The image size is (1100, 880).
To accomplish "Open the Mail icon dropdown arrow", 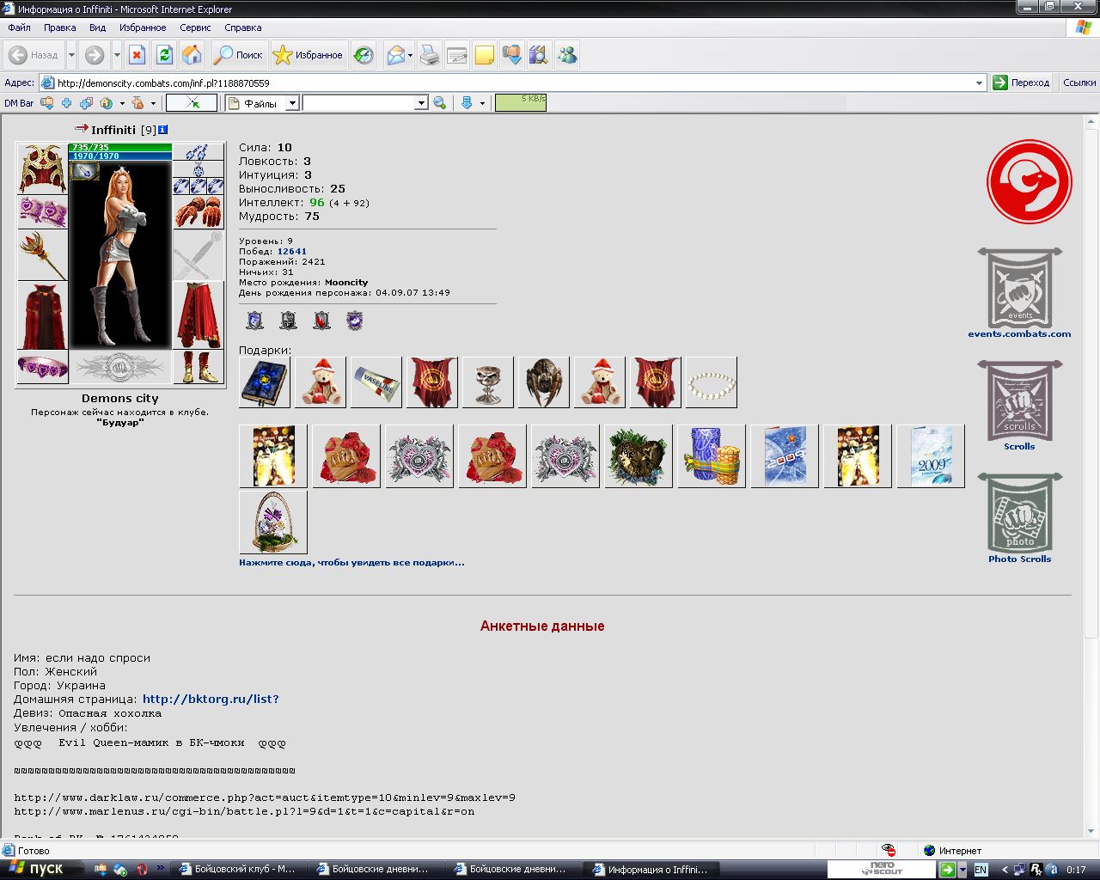I will click(x=410, y=55).
